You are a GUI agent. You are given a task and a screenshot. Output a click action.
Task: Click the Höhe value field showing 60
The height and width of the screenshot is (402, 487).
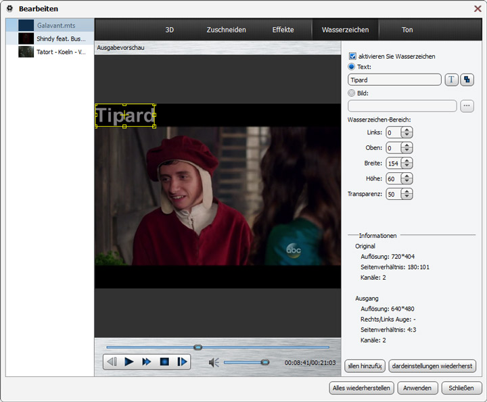pos(394,178)
